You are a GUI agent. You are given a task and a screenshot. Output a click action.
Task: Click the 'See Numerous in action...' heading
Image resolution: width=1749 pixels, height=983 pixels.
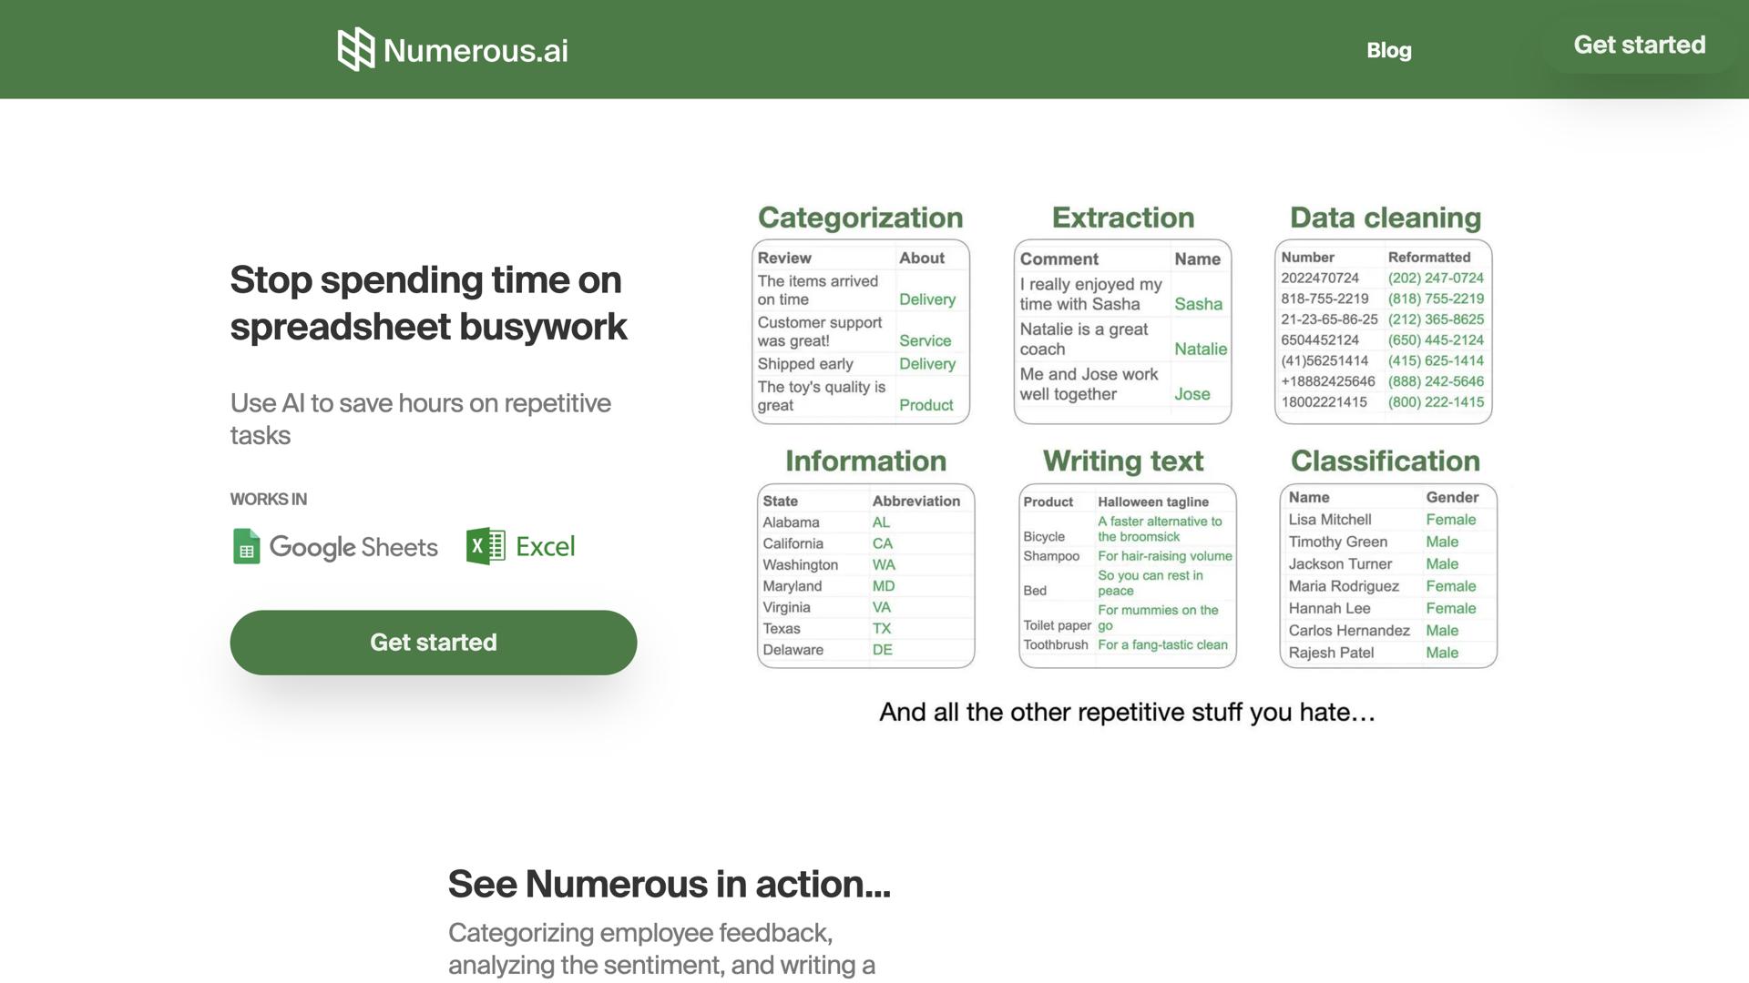[669, 884]
